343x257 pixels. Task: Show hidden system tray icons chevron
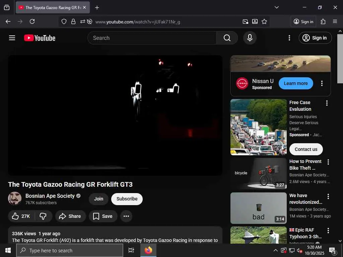click(x=276, y=250)
